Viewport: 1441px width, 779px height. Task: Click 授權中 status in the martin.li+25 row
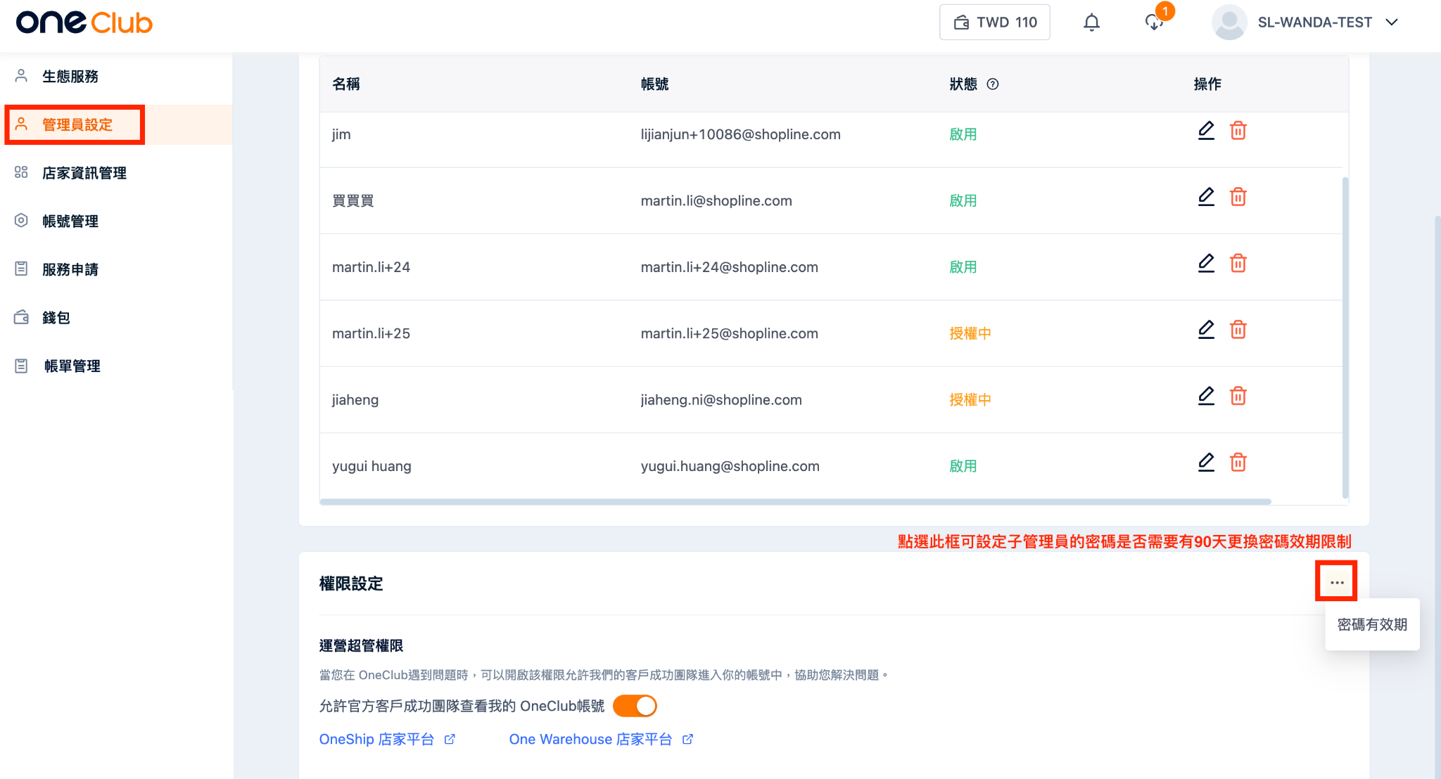[x=970, y=333]
